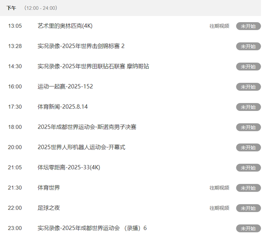Click the 23:00 time entry
Screen dimensions: 273x244
tap(15, 228)
